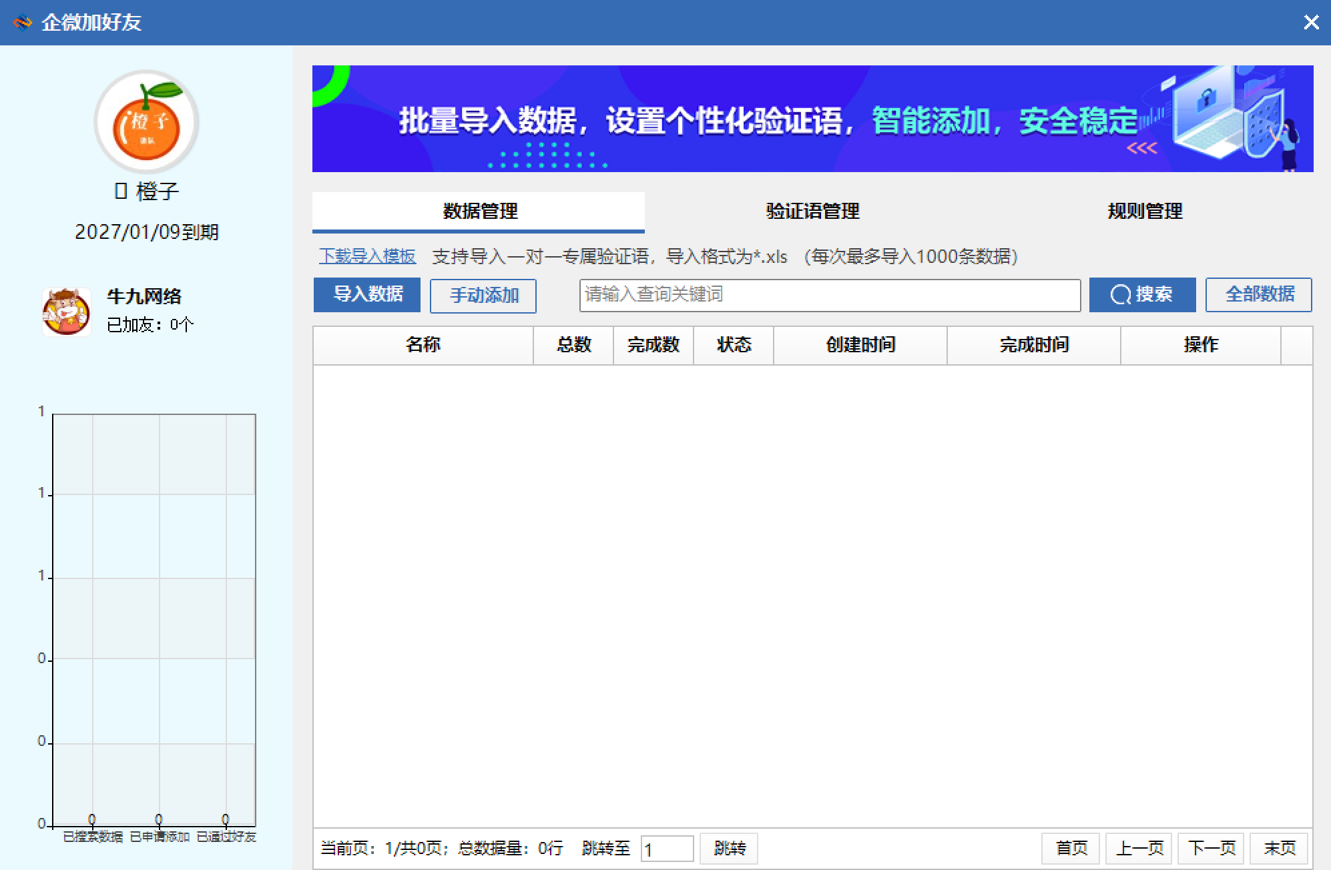Switch to the 验证语管理 tab
1331x870 pixels.
[x=812, y=211]
